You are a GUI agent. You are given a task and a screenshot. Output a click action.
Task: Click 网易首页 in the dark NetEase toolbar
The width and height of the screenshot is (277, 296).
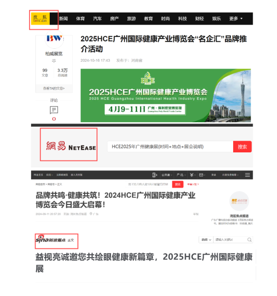[38, 175]
